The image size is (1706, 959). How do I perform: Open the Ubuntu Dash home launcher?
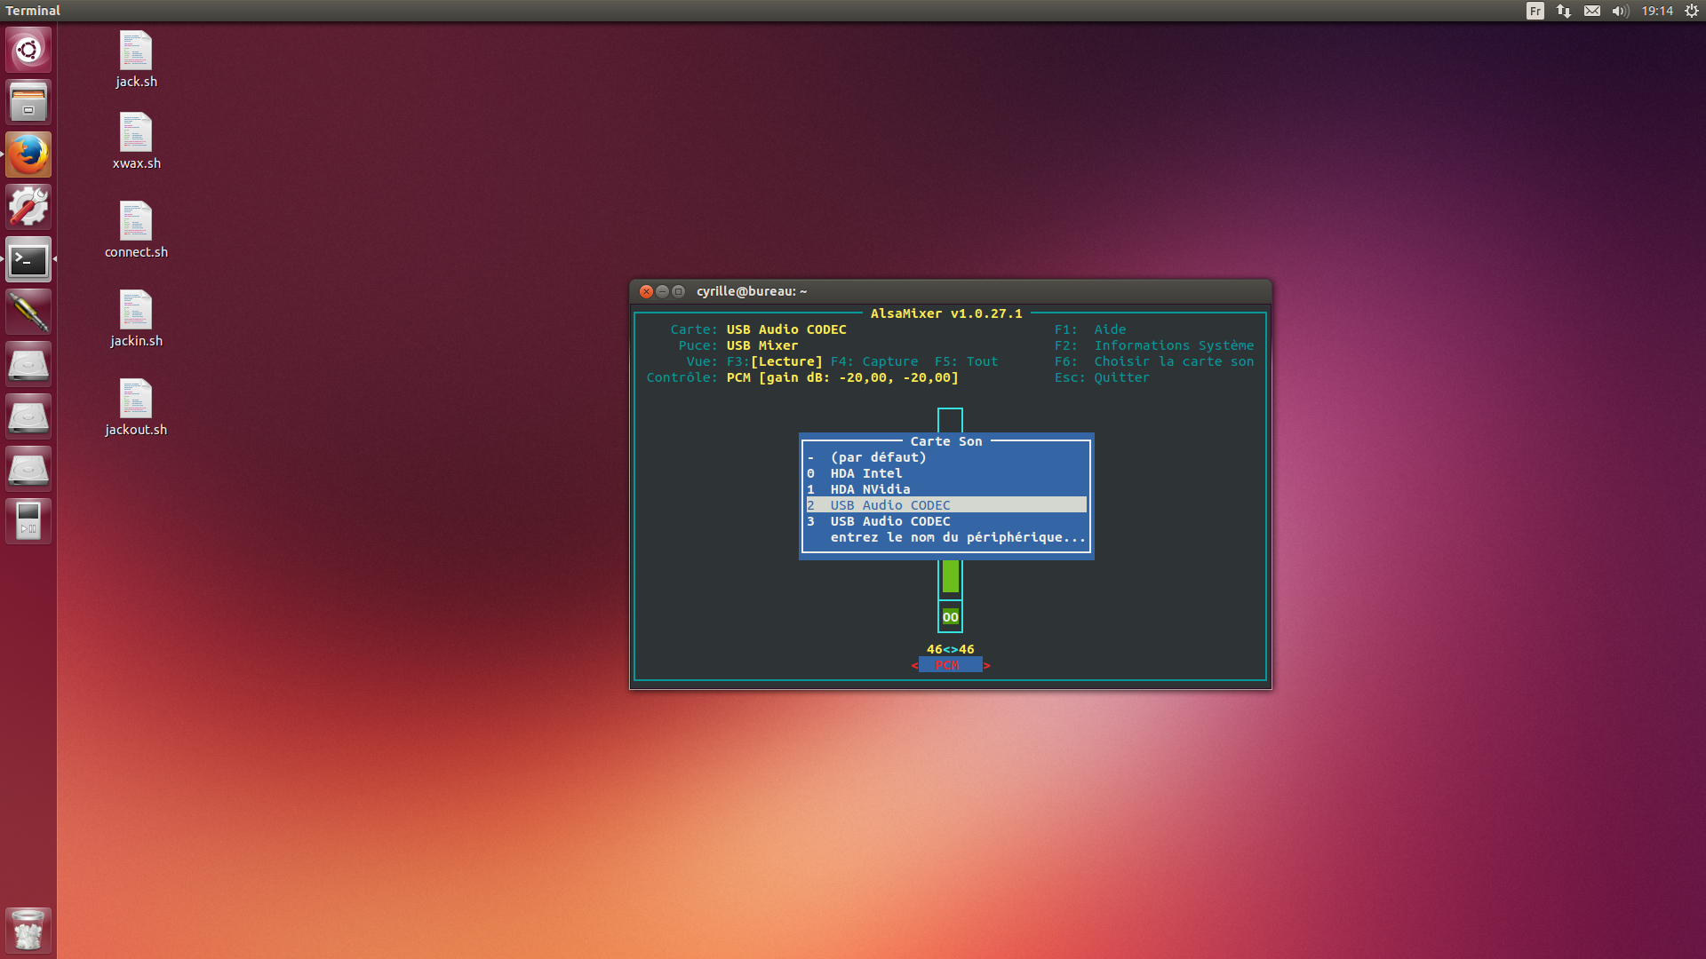(x=28, y=50)
